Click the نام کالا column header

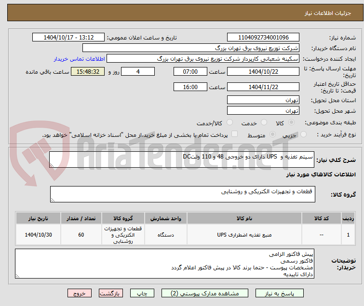(244, 219)
